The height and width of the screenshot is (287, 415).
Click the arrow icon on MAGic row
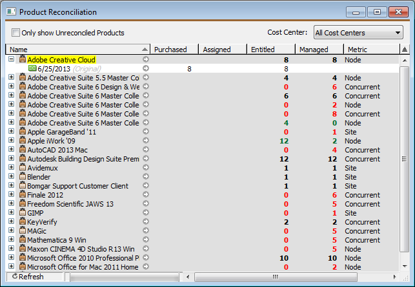146,230
